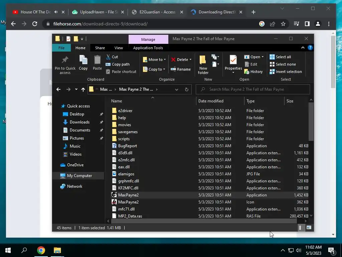Mute the House Of The De tab audio
Screen dimensions: 342x257
click(x=56, y=12)
